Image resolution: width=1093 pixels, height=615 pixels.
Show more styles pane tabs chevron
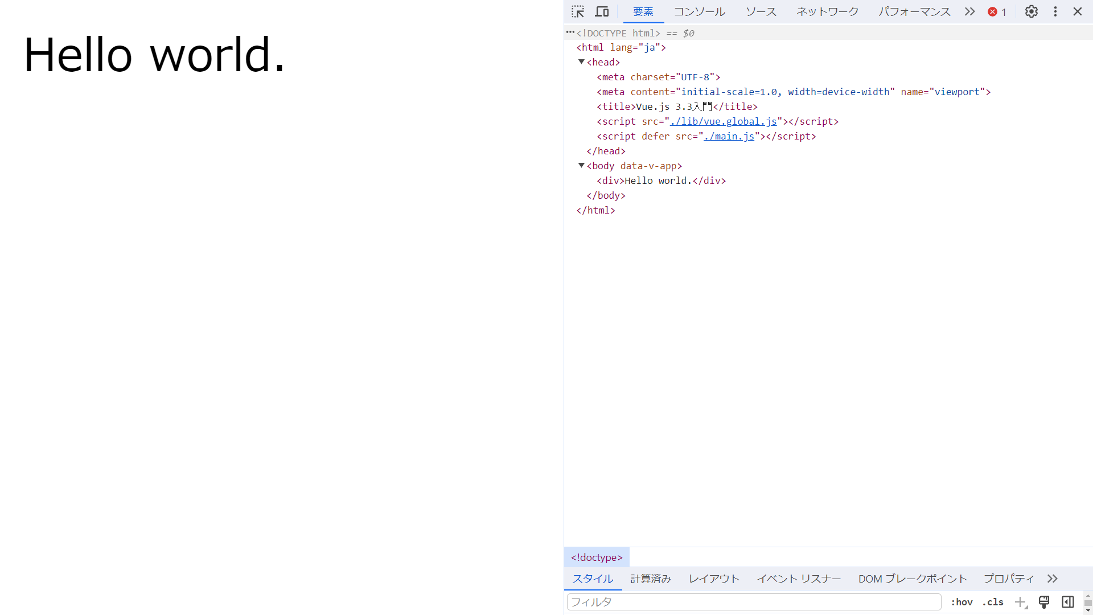tap(1052, 579)
